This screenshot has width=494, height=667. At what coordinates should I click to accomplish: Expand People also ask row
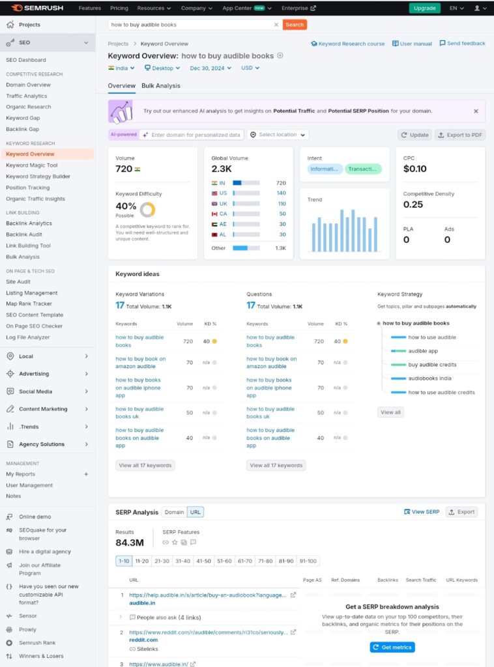point(121,617)
